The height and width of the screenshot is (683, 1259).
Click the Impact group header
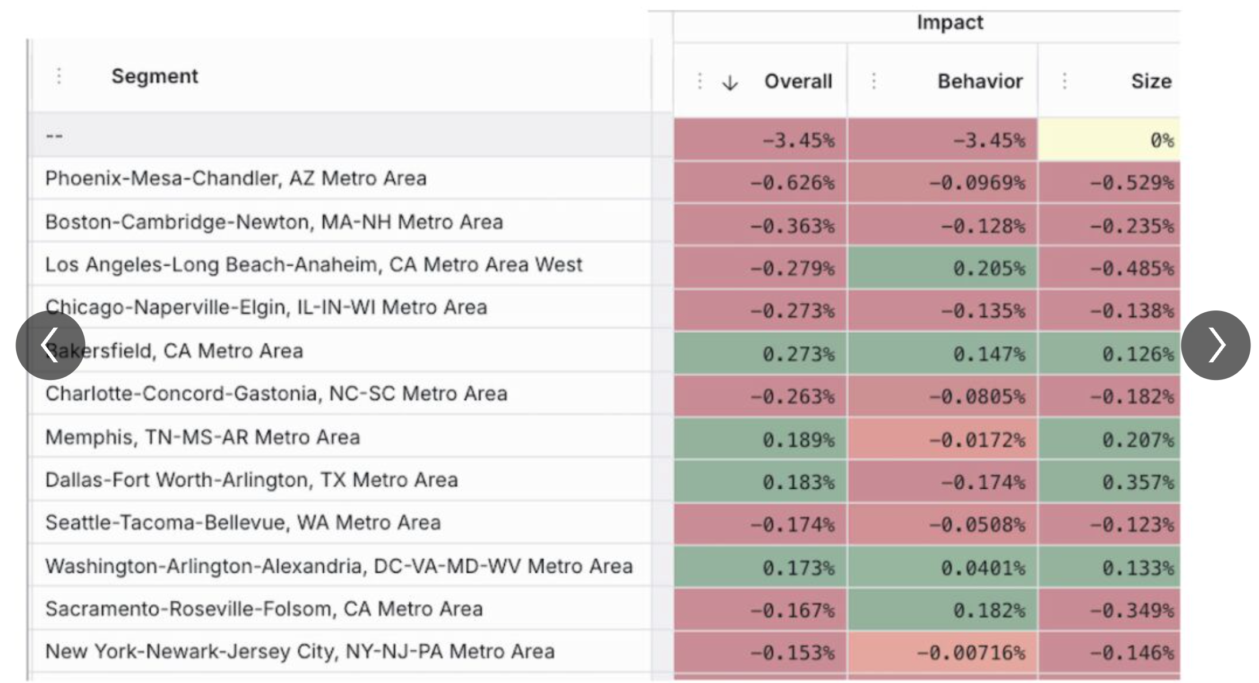tap(949, 22)
